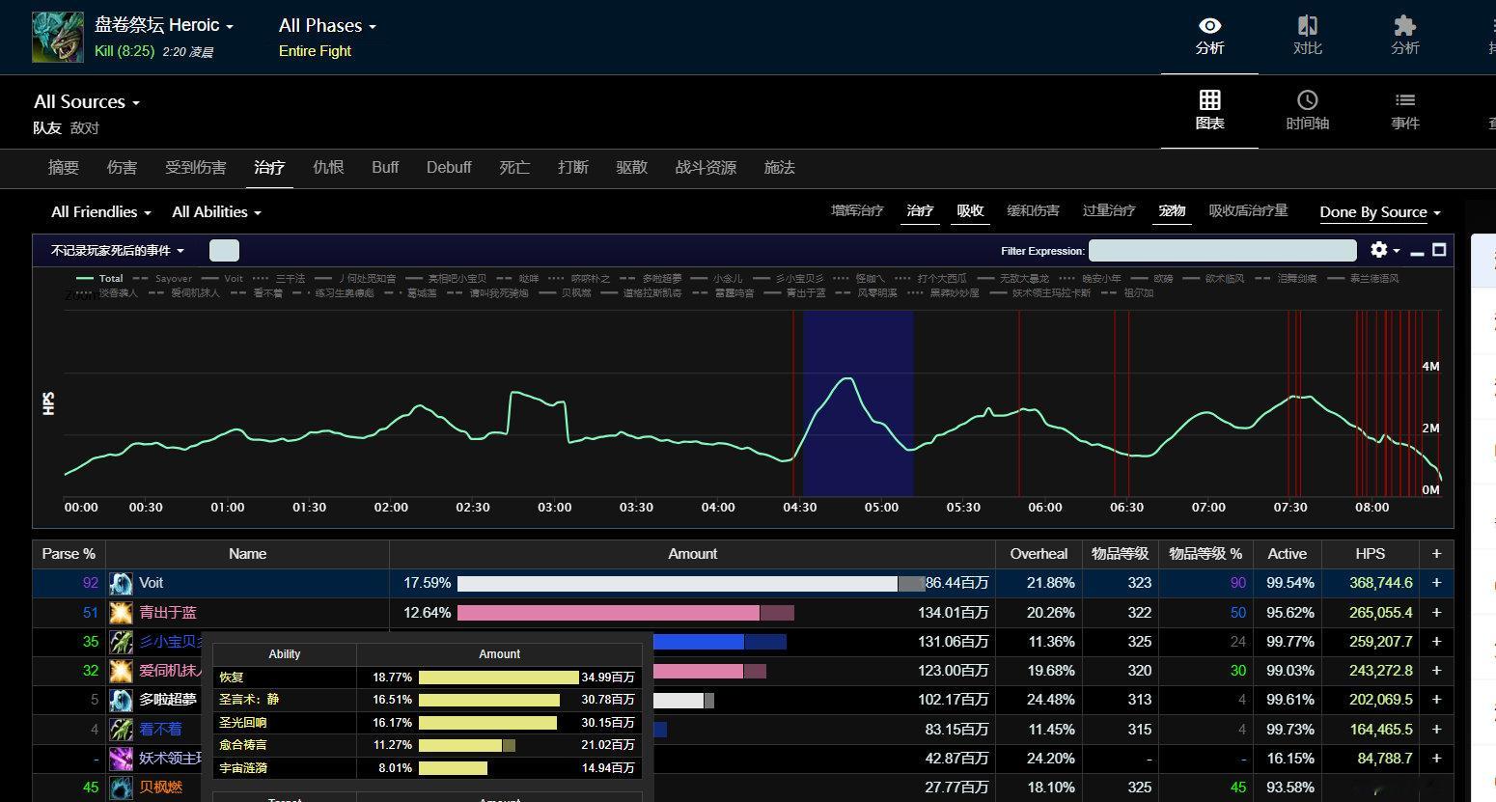Image resolution: width=1496 pixels, height=802 pixels.
Task: Select the 敌对 enemies link
Action: click(85, 127)
